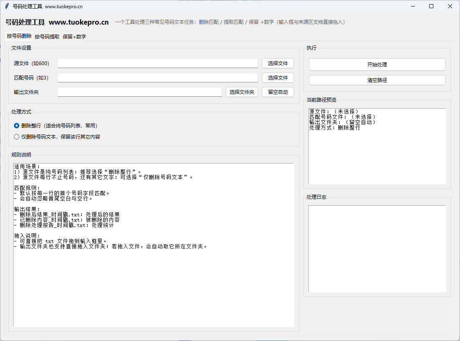
Task: Click the 留空自动 button
Action: click(278, 92)
